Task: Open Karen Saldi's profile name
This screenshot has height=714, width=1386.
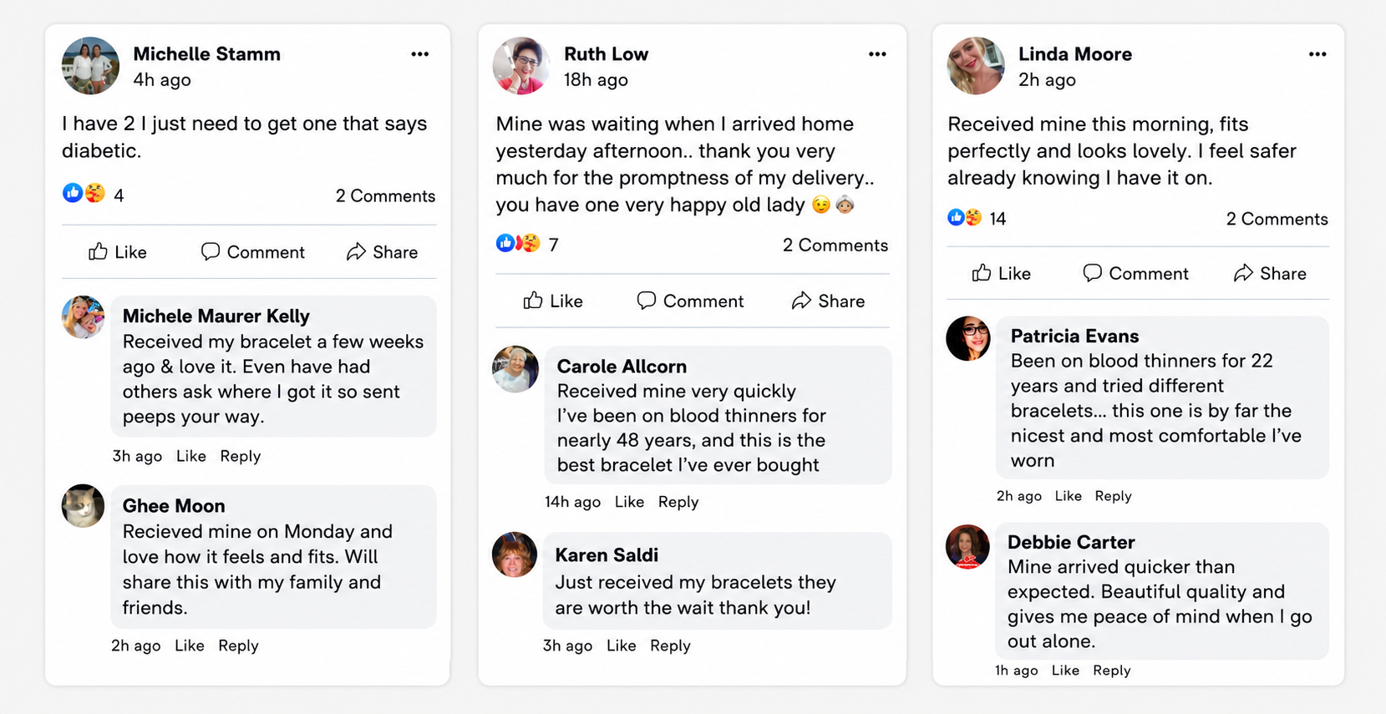Action: coord(607,555)
